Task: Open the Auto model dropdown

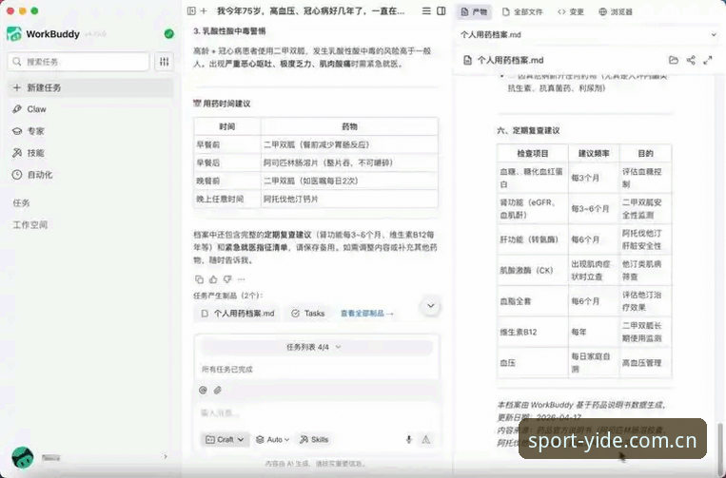Action: [x=273, y=440]
